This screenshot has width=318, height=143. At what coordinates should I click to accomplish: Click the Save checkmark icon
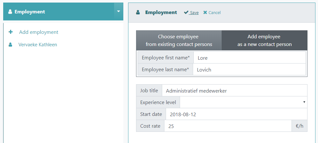pyautogui.click(x=186, y=12)
